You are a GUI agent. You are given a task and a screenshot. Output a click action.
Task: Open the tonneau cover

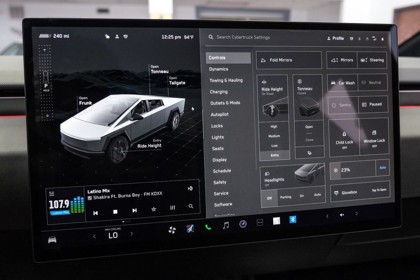[309, 127]
